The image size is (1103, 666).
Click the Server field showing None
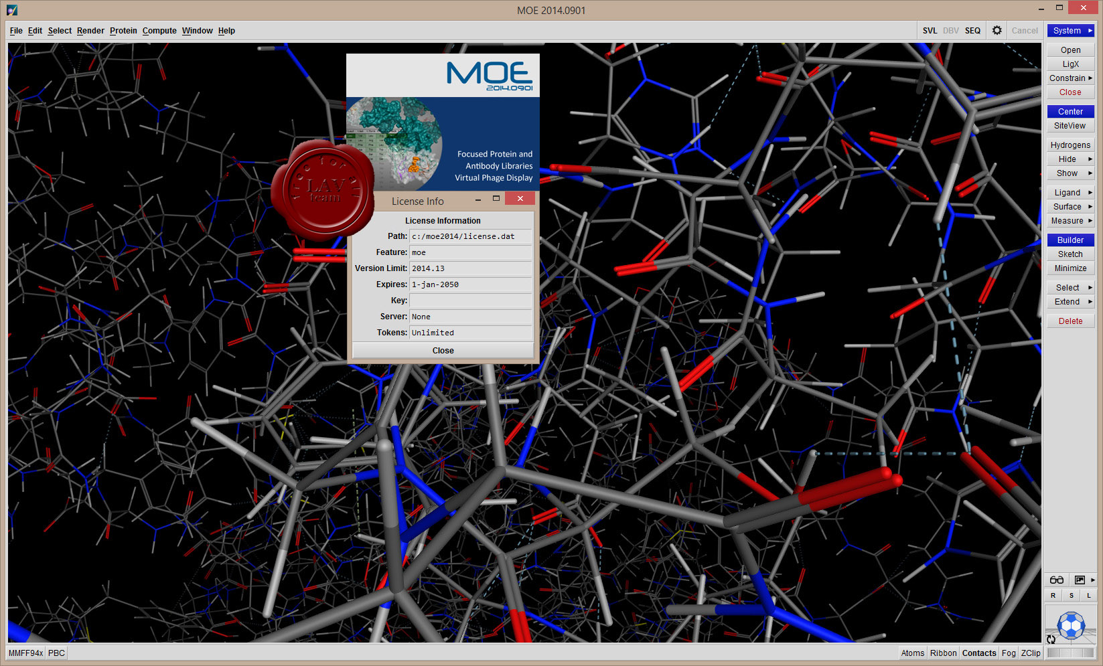coord(471,317)
